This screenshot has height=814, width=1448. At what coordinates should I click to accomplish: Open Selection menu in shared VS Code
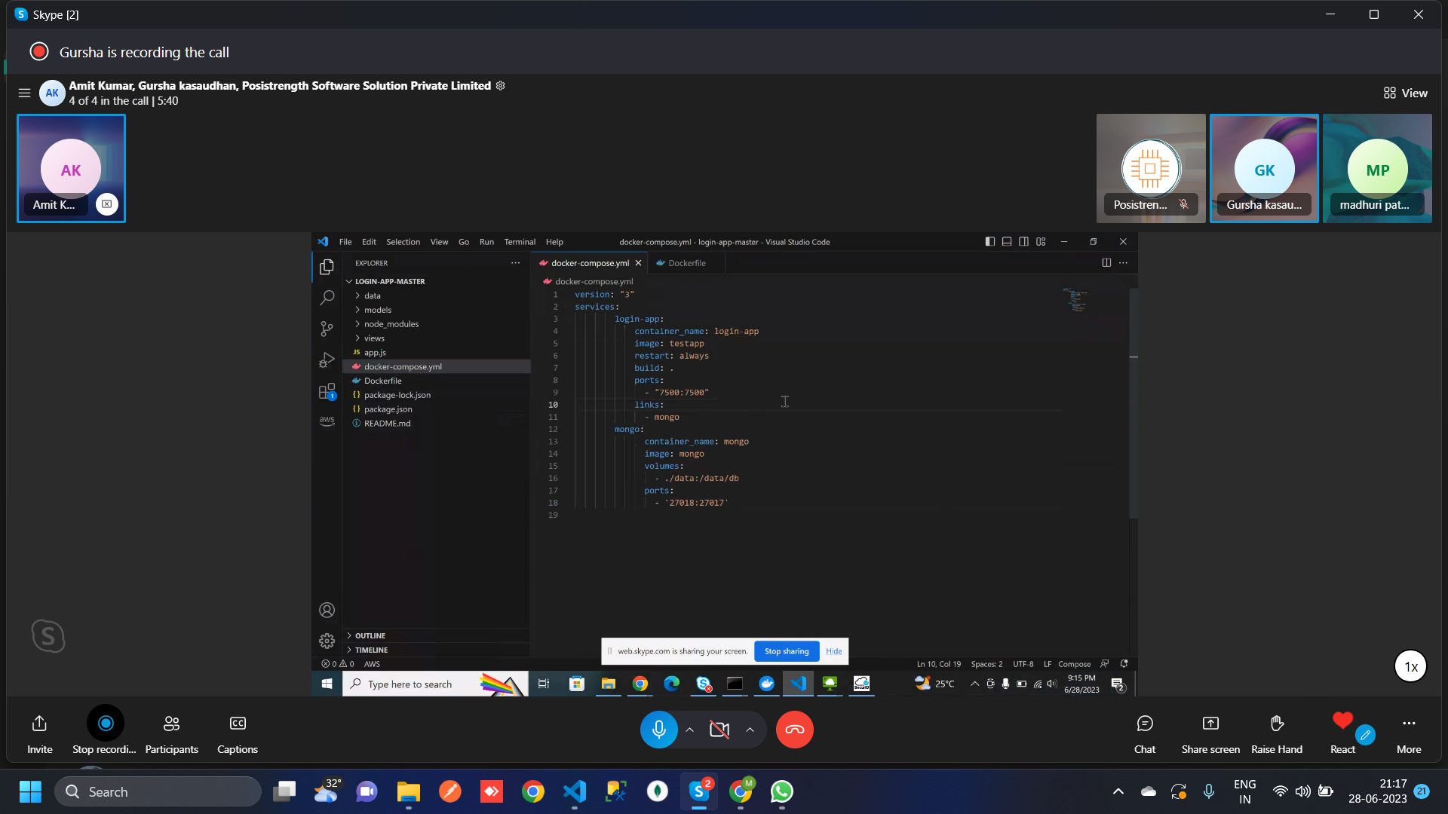403,242
